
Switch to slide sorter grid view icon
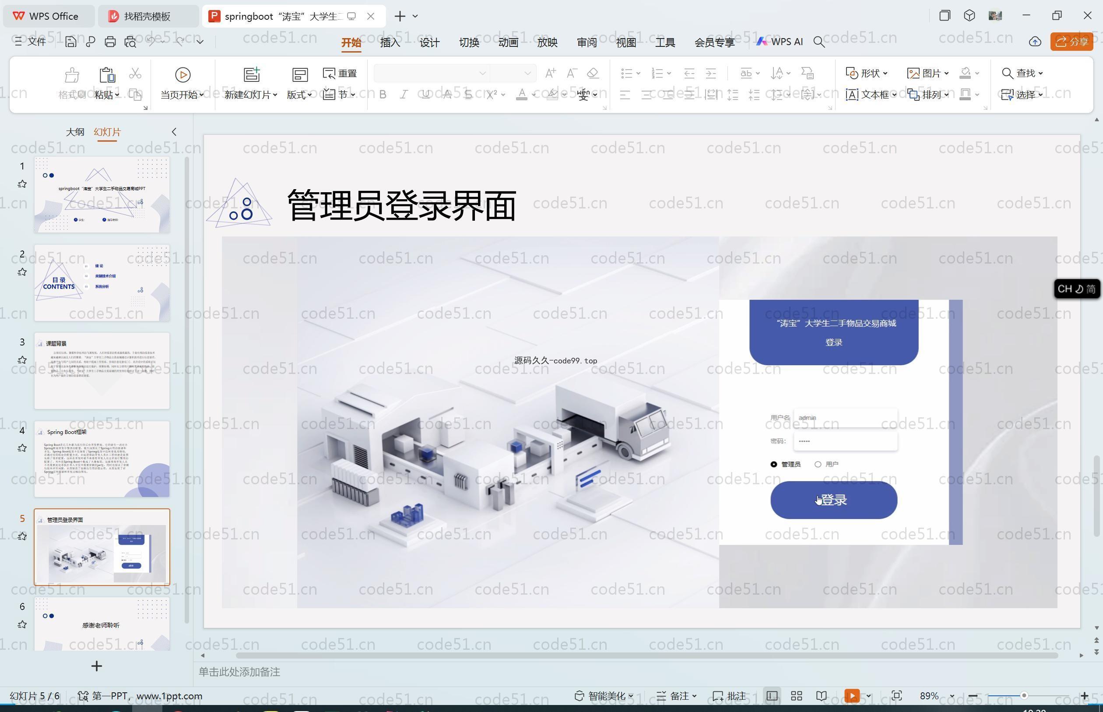(796, 696)
